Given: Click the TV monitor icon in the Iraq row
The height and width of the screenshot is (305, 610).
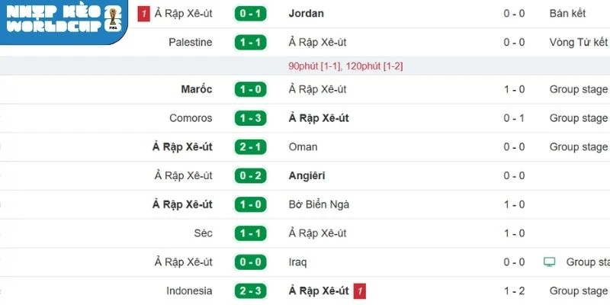Looking at the screenshot, I should [549, 262].
